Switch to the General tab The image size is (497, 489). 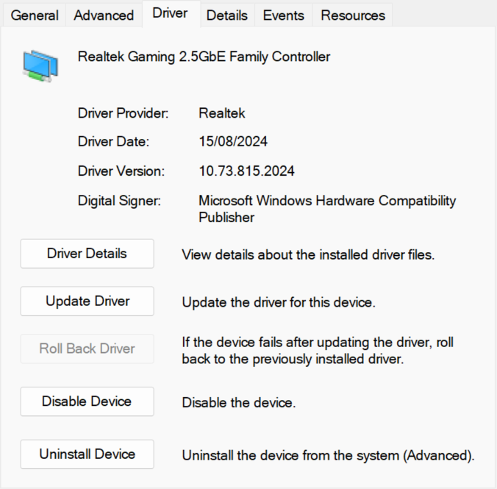tap(35, 15)
